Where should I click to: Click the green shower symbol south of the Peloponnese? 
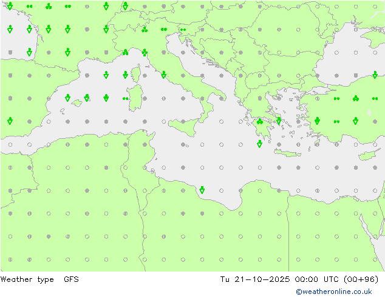point(259,144)
